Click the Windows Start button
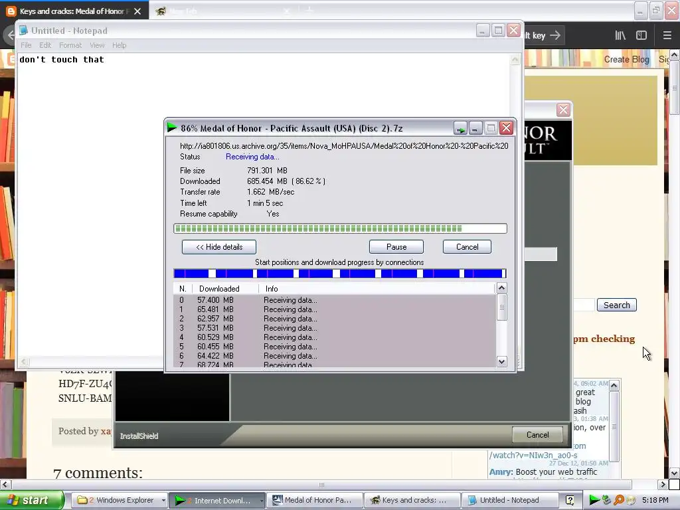 (x=32, y=500)
